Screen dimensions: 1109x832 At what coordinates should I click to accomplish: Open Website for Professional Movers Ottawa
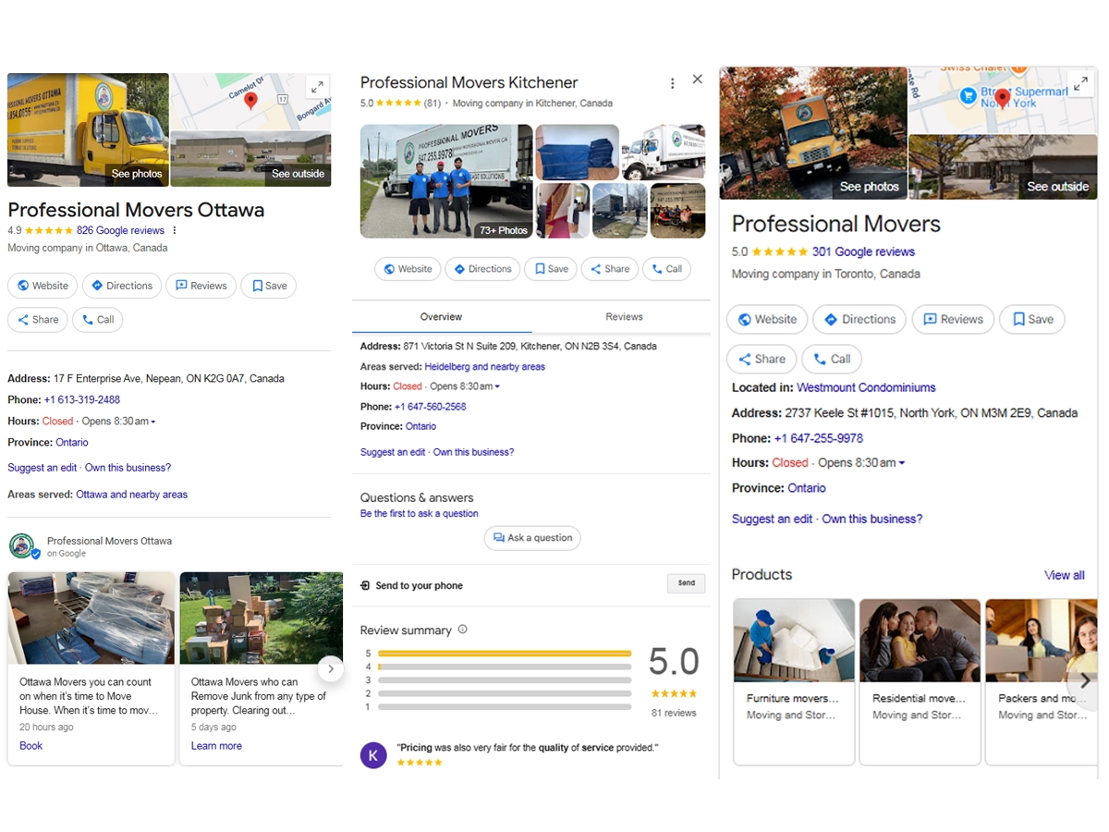click(x=43, y=286)
